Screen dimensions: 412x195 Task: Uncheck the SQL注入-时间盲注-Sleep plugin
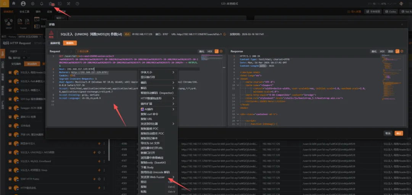tap(10, 170)
